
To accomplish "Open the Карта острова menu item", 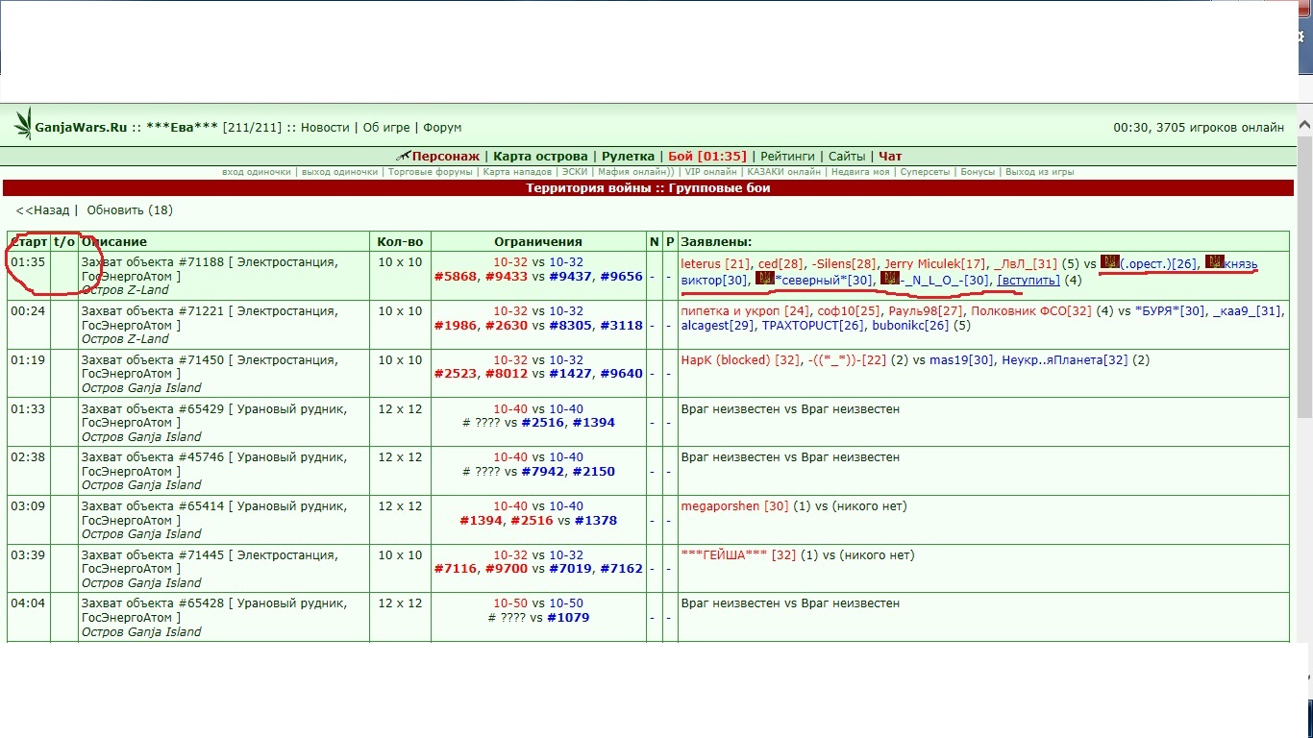I will pyautogui.click(x=540, y=156).
